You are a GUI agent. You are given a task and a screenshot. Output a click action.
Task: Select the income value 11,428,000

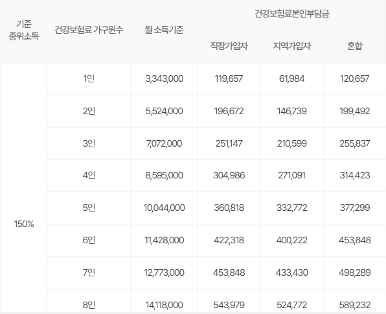(165, 240)
